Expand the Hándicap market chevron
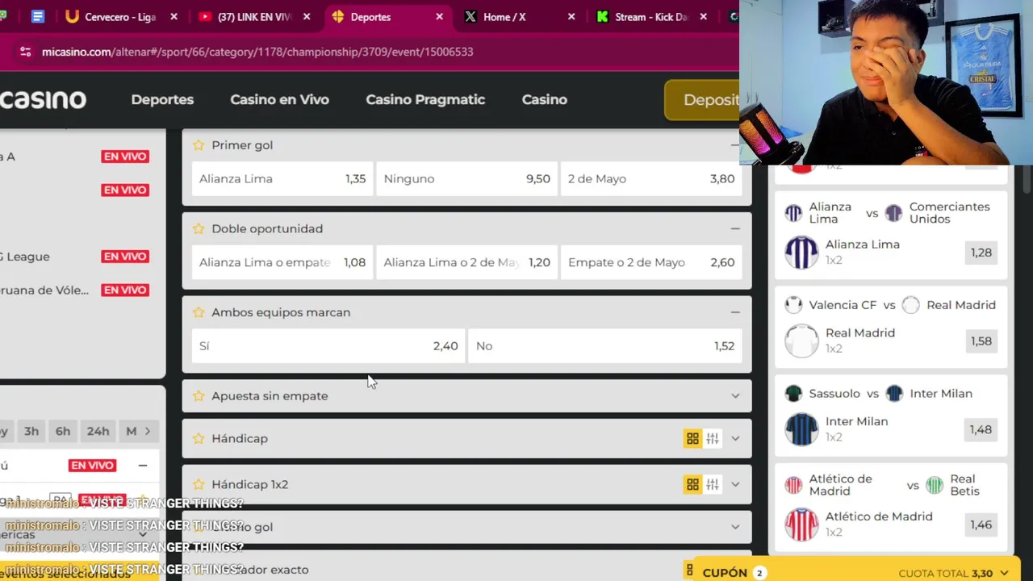 pyautogui.click(x=734, y=439)
